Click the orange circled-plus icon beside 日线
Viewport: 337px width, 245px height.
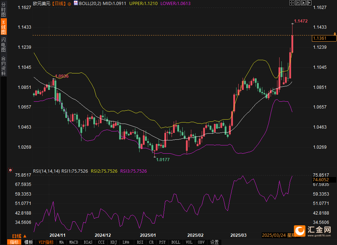pyautogui.click(x=69, y=4)
